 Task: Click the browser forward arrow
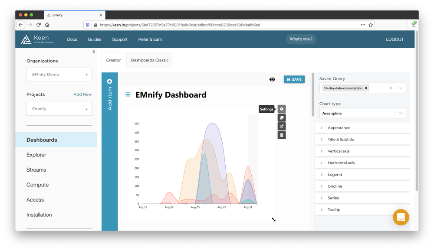[30, 25]
